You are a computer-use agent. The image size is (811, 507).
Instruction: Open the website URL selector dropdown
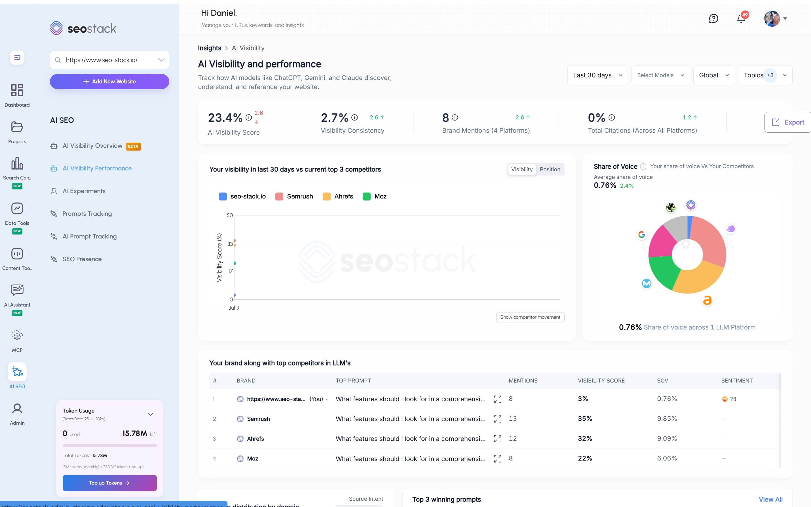[x=110, y=60]
